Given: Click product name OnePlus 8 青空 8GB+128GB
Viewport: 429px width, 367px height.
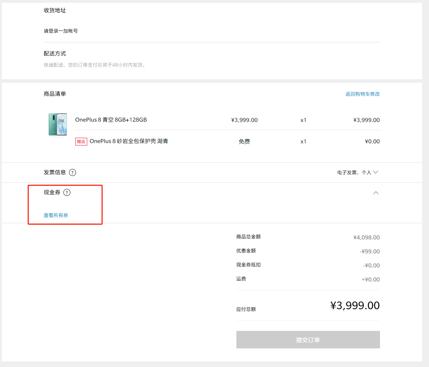Looking at the screenshot, I should 111,120.
